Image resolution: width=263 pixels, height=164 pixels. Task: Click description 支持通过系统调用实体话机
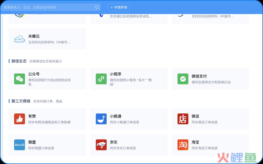click(x=131, y=16)
